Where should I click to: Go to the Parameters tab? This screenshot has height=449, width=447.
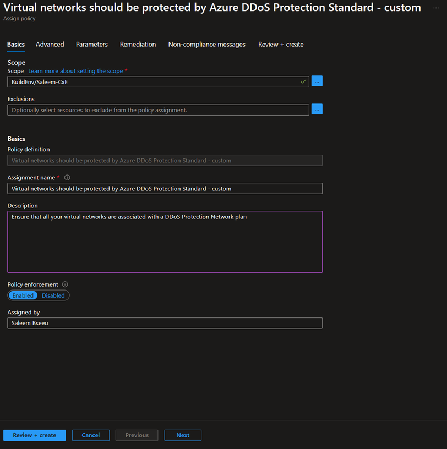point(92,45)
